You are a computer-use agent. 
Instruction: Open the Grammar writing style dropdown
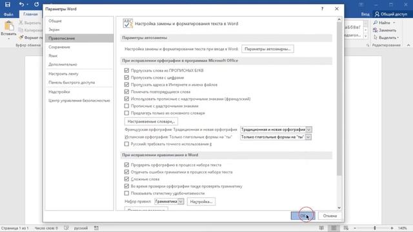tap(181, 202)
